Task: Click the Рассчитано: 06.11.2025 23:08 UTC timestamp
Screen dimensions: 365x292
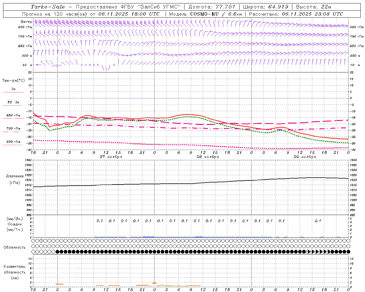Action: pos(296,14)
